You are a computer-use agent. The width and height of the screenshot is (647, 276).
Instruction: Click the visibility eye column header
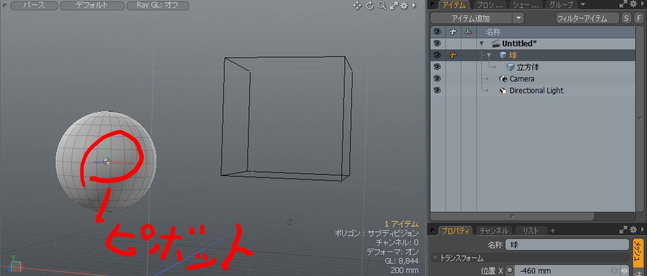[x=437, y=31]
